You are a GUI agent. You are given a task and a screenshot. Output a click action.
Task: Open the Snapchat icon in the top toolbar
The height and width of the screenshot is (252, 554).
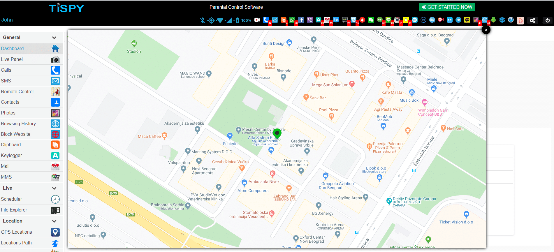(x=406, y=20)
